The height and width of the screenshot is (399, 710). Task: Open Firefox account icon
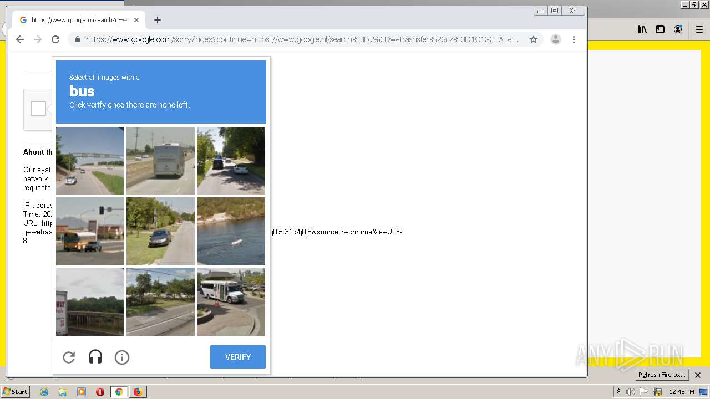678,30
